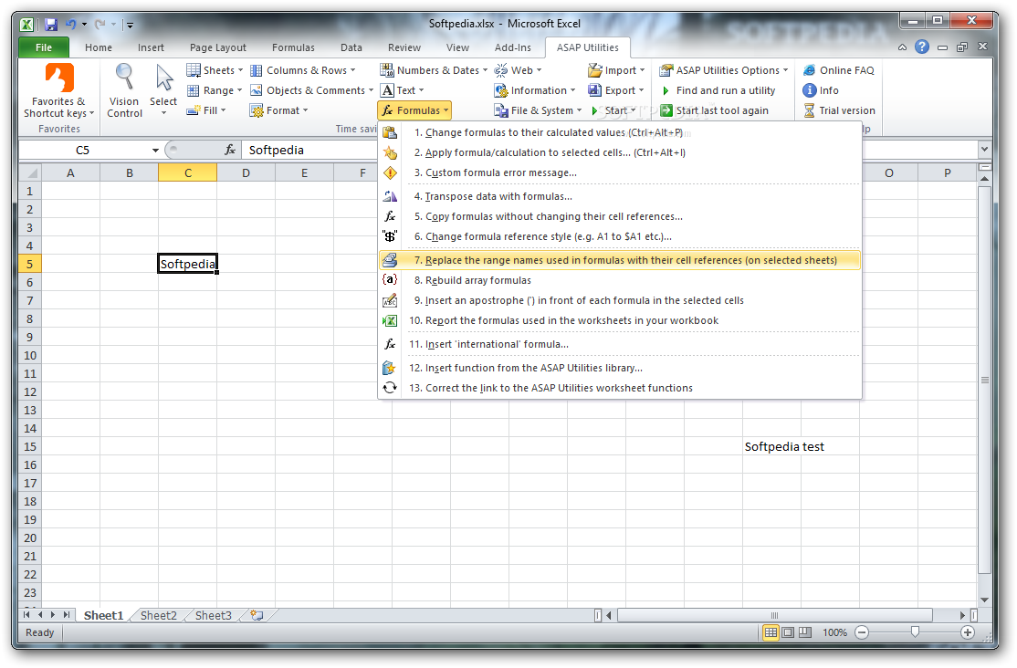Click the Online FAQ icon
Viewport: 1017px width, 668px height.
tap(810, 70)
